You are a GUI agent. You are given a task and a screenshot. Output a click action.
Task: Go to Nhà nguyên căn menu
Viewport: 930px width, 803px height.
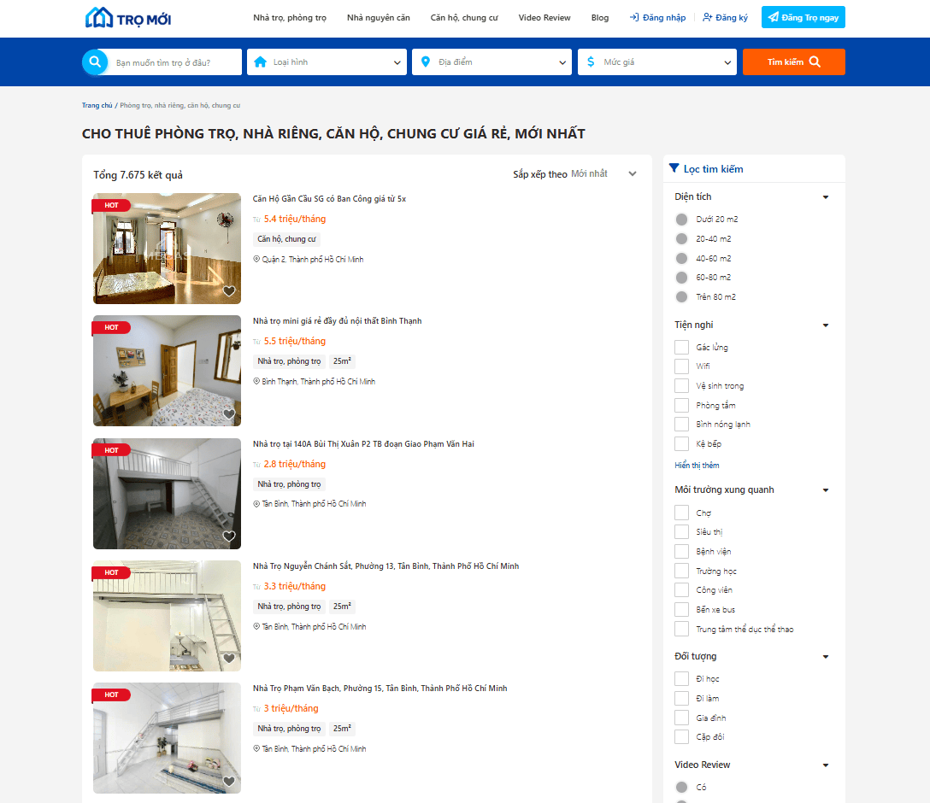379,18
